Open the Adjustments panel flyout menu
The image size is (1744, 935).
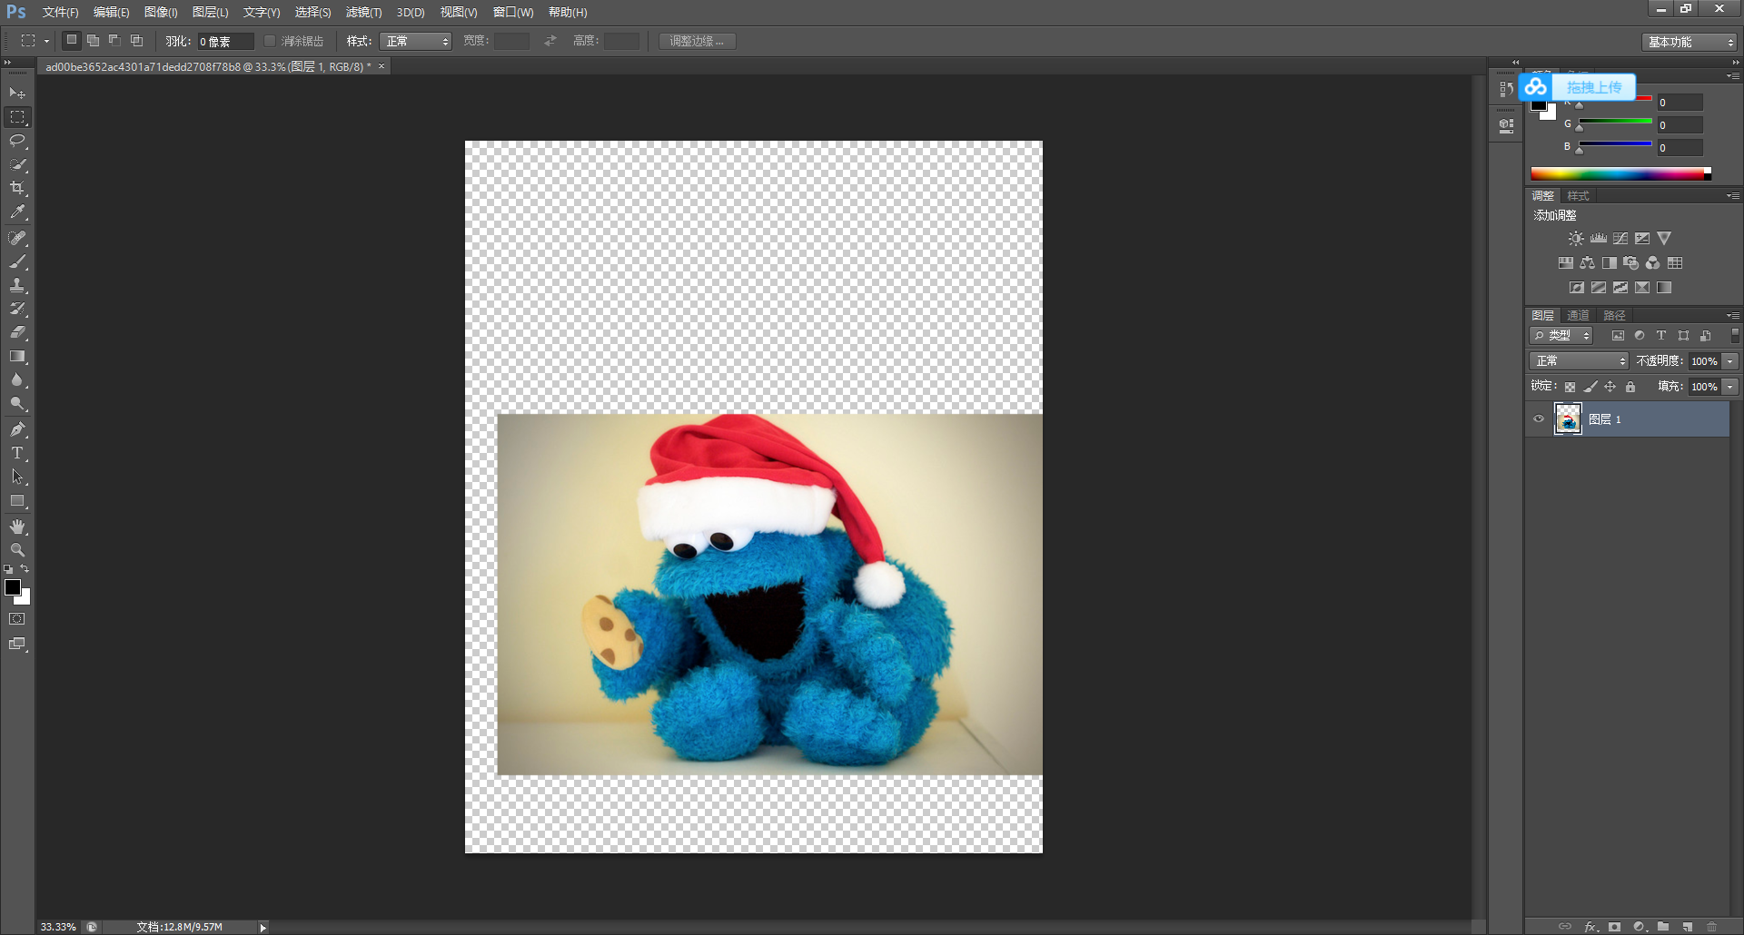(x=1733, y=196)
